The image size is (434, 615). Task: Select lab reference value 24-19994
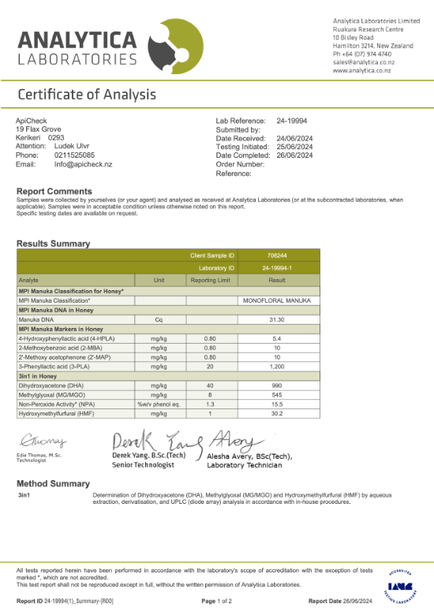[x=291, y=121]
